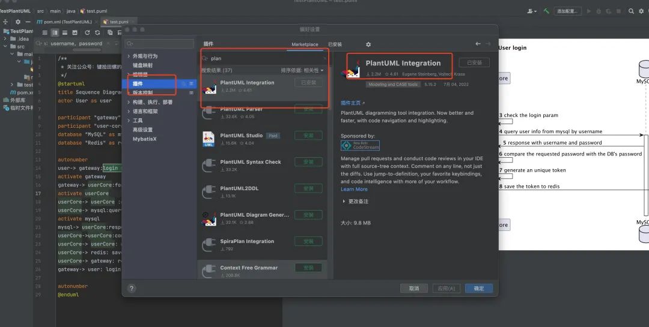This screenshot has height=327, width=649.
Task: Switch to the 已安装 plugins tab
Action: [335, 44]
